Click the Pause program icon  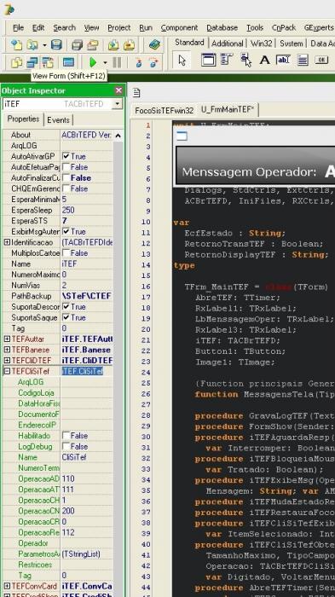(117, 62)
